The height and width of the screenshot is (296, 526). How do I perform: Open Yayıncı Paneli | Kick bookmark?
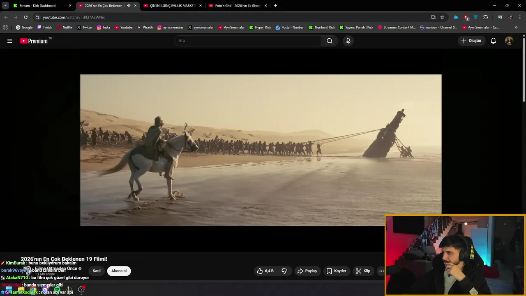(x=356, y=28)
